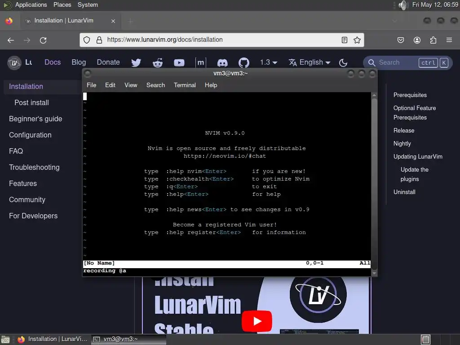Jump to the Release section link
The image size is (460, 345).
click(404, 131)
